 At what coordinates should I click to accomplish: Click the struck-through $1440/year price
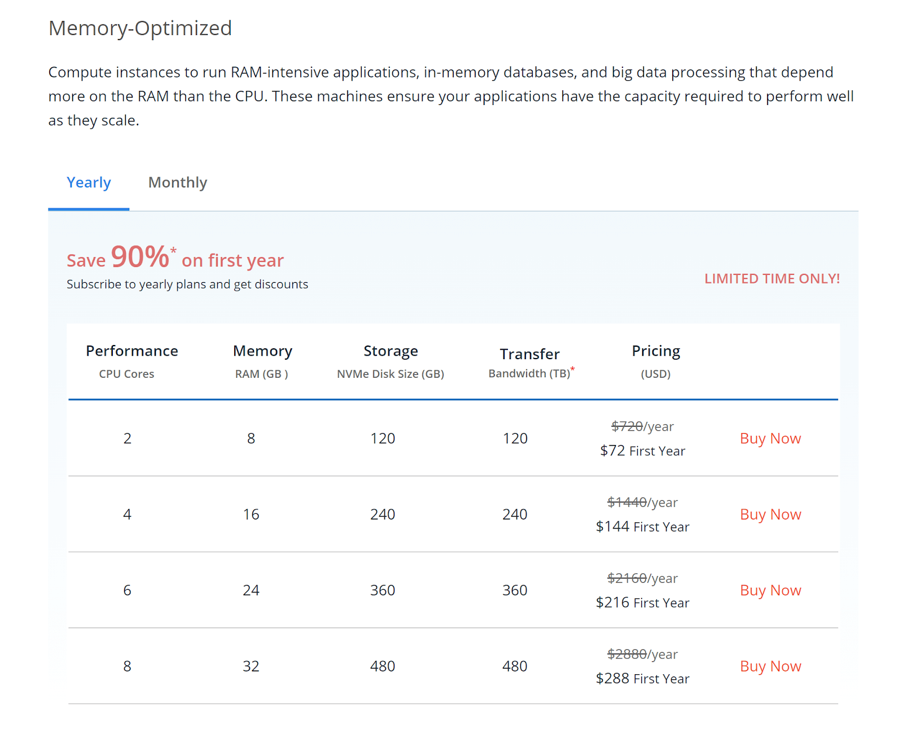tap(643, 502)
